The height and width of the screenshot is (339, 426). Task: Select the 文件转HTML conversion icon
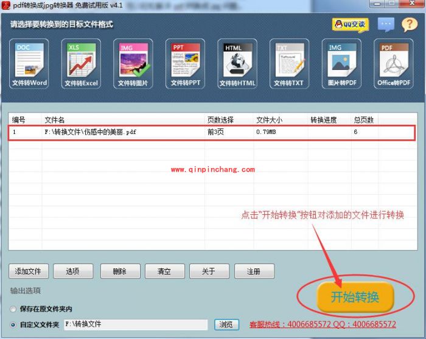(x=237, y=63)
